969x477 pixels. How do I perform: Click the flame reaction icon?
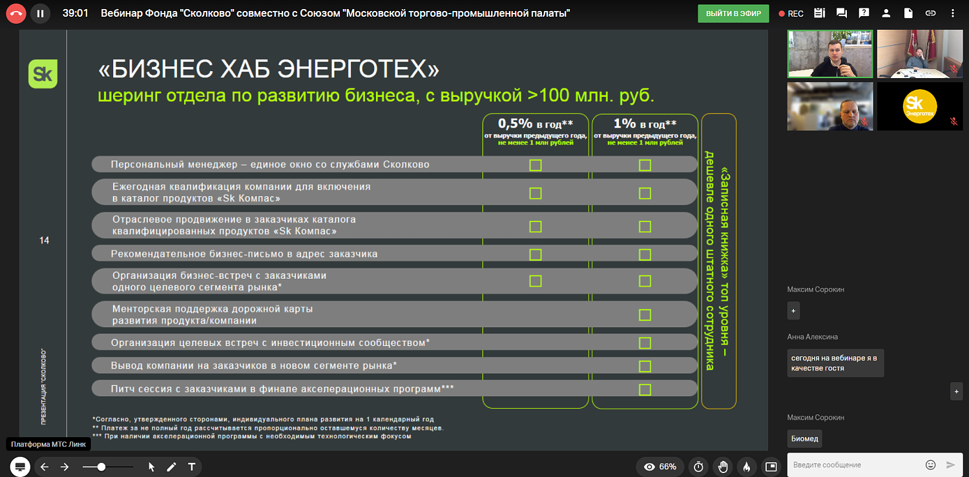coord(746,467)
